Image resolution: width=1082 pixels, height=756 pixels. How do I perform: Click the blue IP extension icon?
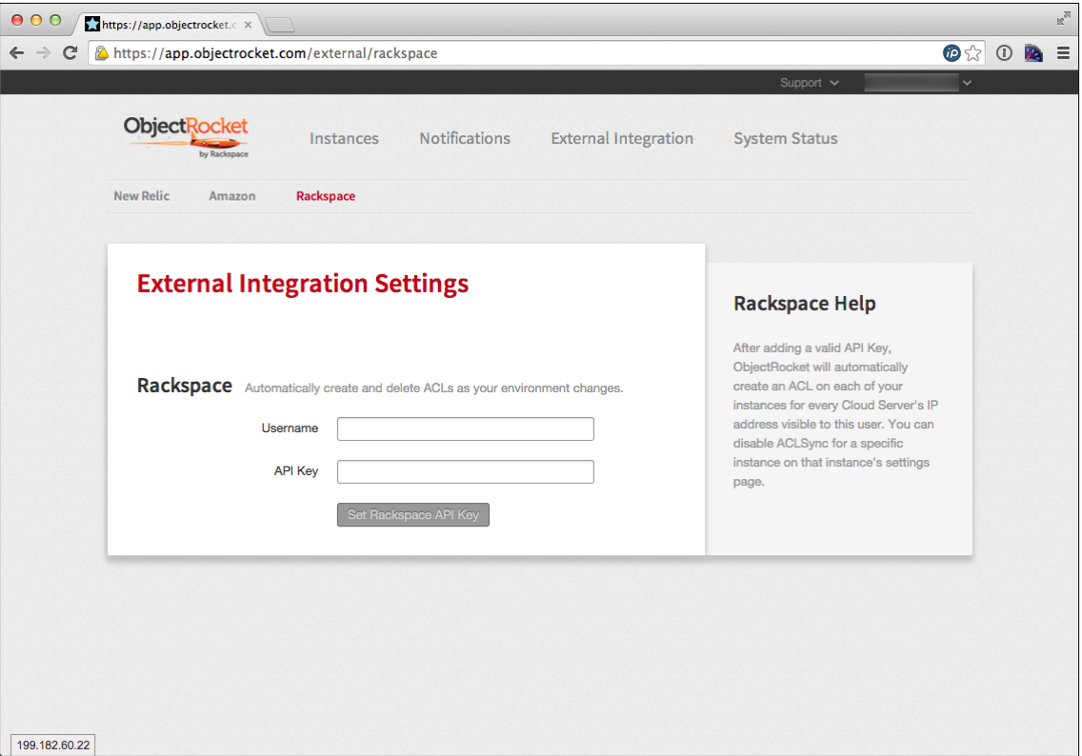pos(952,53)
